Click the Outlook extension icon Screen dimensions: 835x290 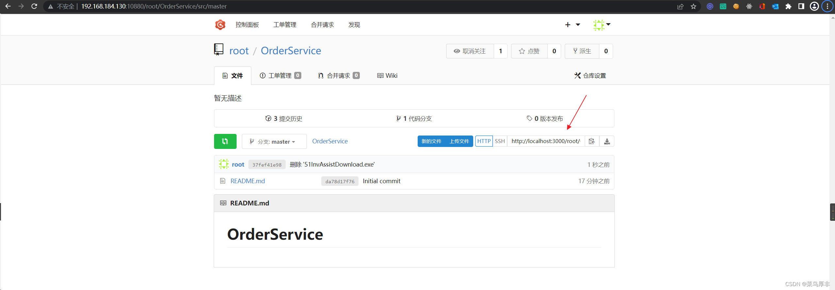775,7
